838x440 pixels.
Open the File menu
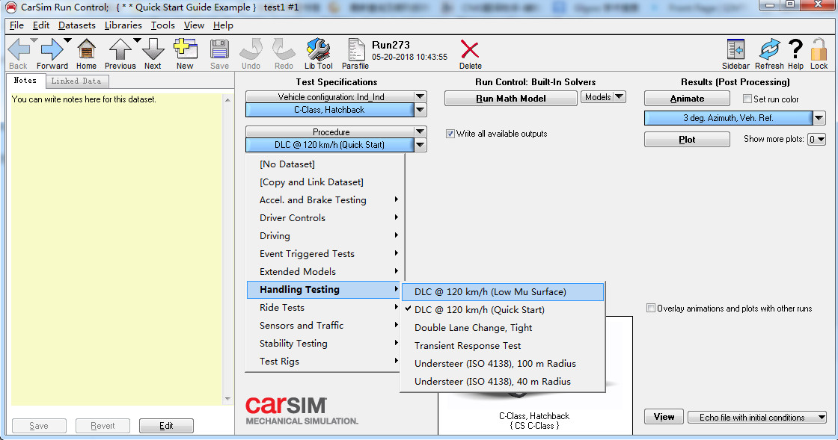pos(16,25)
